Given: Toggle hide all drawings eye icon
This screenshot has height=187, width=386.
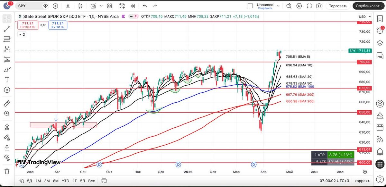Looking at the screenshot, I should (x=7, y=157).
